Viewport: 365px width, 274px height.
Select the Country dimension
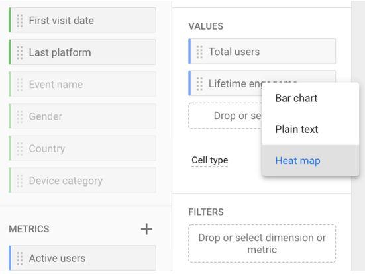82,148
